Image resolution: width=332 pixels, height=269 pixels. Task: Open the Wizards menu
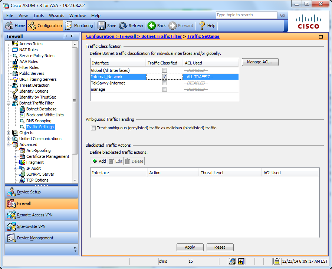coord(56,16)
